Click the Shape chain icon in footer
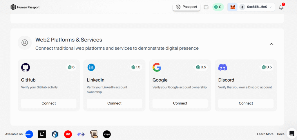The width and height of the screenshot is (297, 140). point(107,134)
